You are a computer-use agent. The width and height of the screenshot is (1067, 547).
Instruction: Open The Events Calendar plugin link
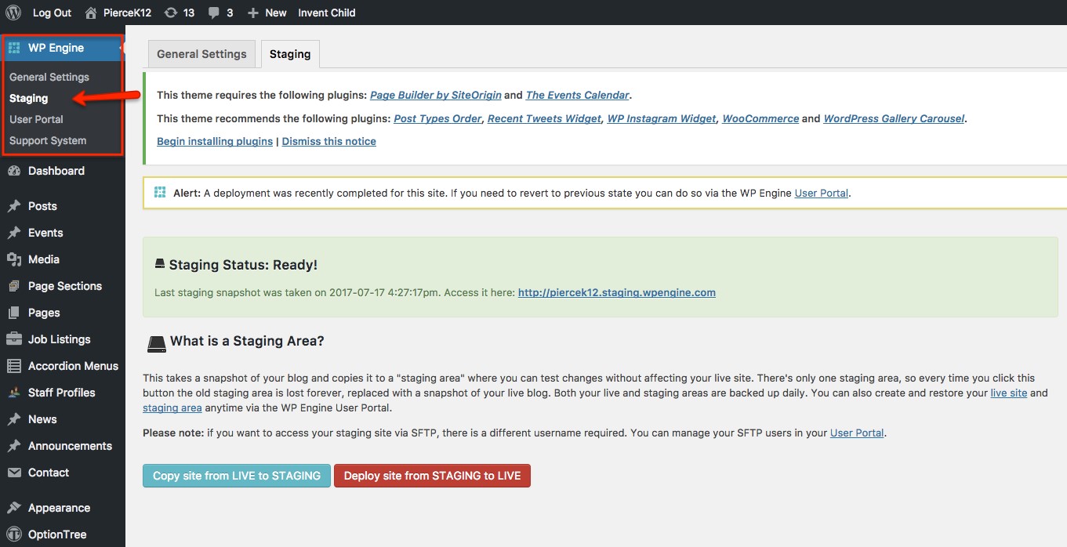(x=578, y=95)
